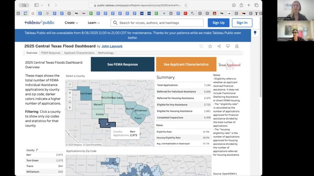The width and height of the screenshot is (314, 176).
Task: Favorite the viz with the star icon
Action: (210, 46)
